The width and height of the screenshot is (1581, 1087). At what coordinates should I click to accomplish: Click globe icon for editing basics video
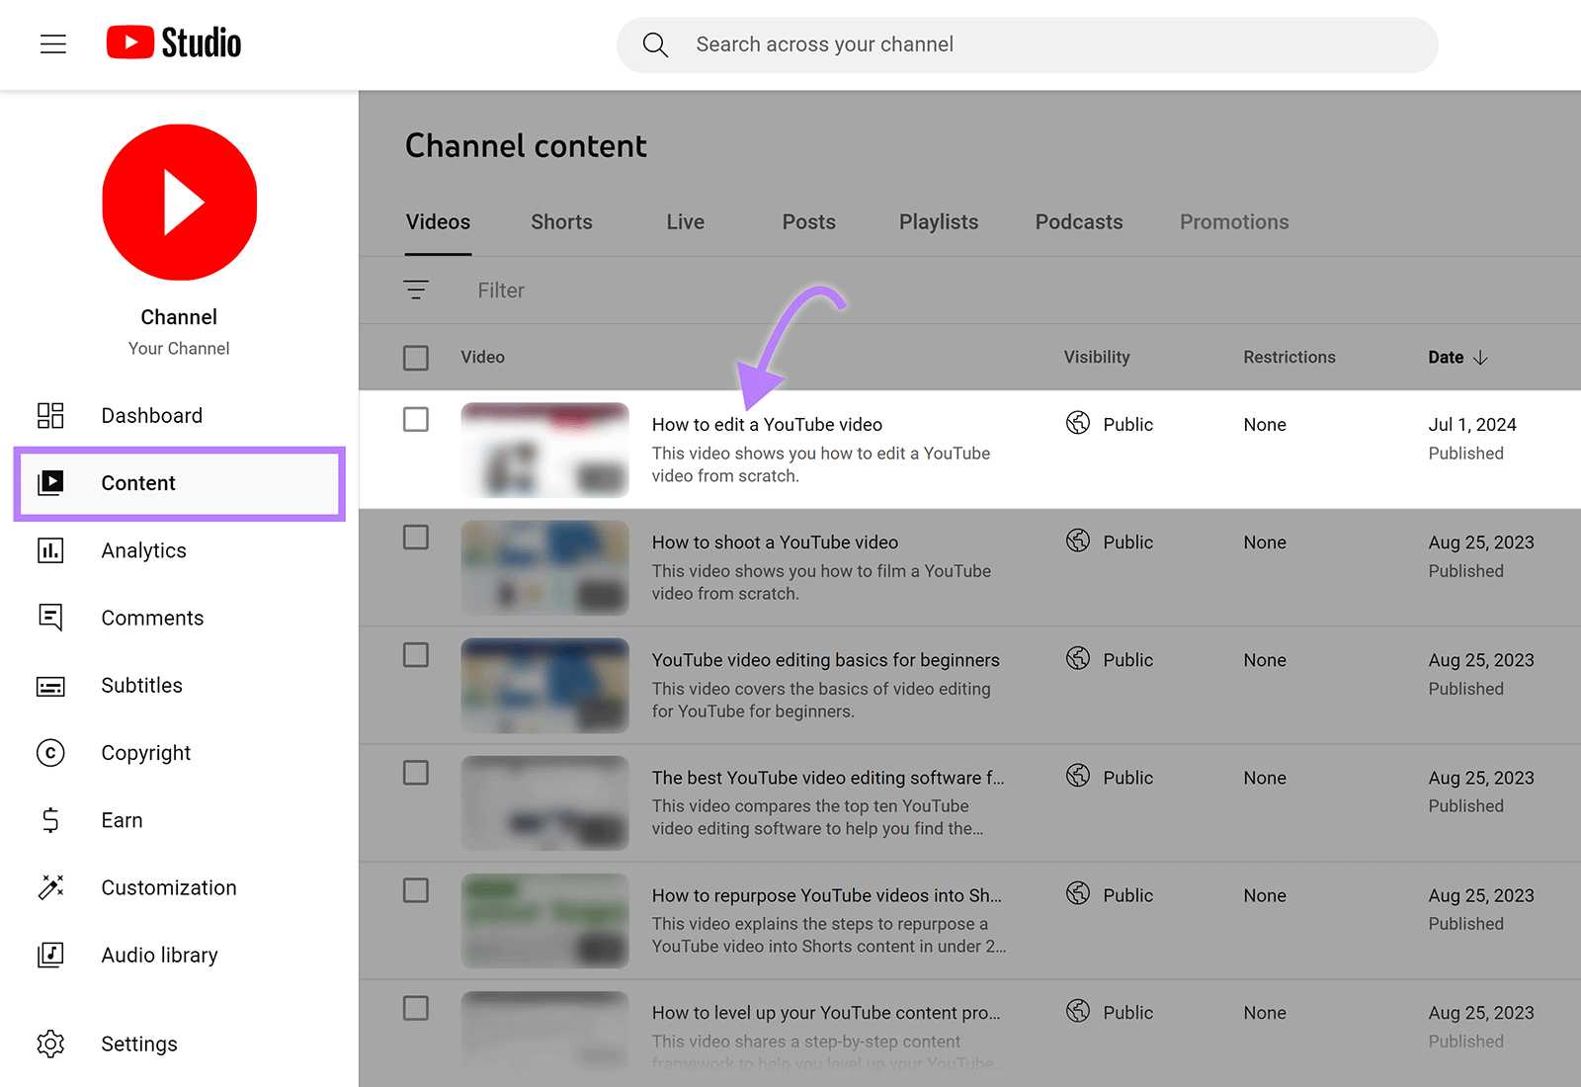(x=1078, y=658)
